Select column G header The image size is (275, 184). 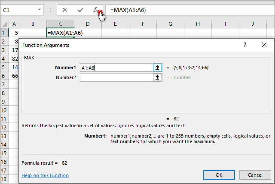pyautogui.click(x=170, y=24)
